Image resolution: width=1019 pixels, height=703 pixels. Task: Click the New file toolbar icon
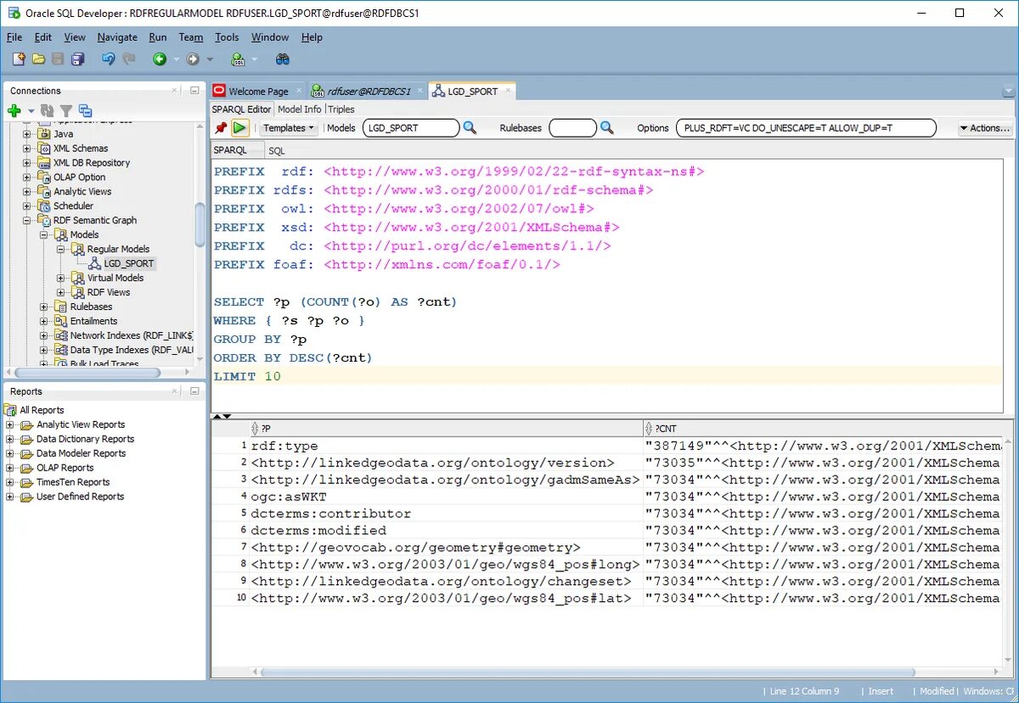(x=19, y=59)
